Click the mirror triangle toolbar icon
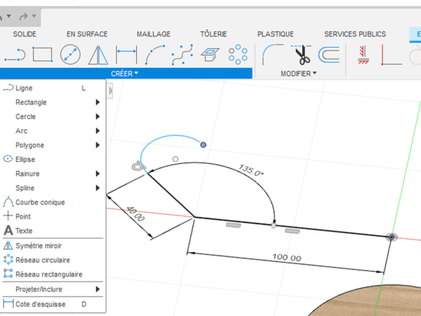Image resolution: width=421 pixels, height=316 pixels. pyautogui.click(x=98, y=54)
